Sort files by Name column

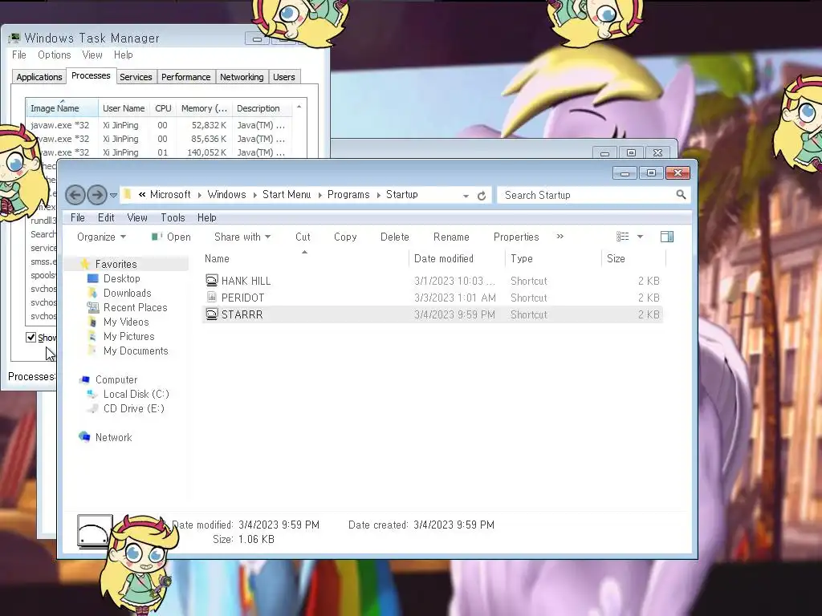[x=305, y=259]
